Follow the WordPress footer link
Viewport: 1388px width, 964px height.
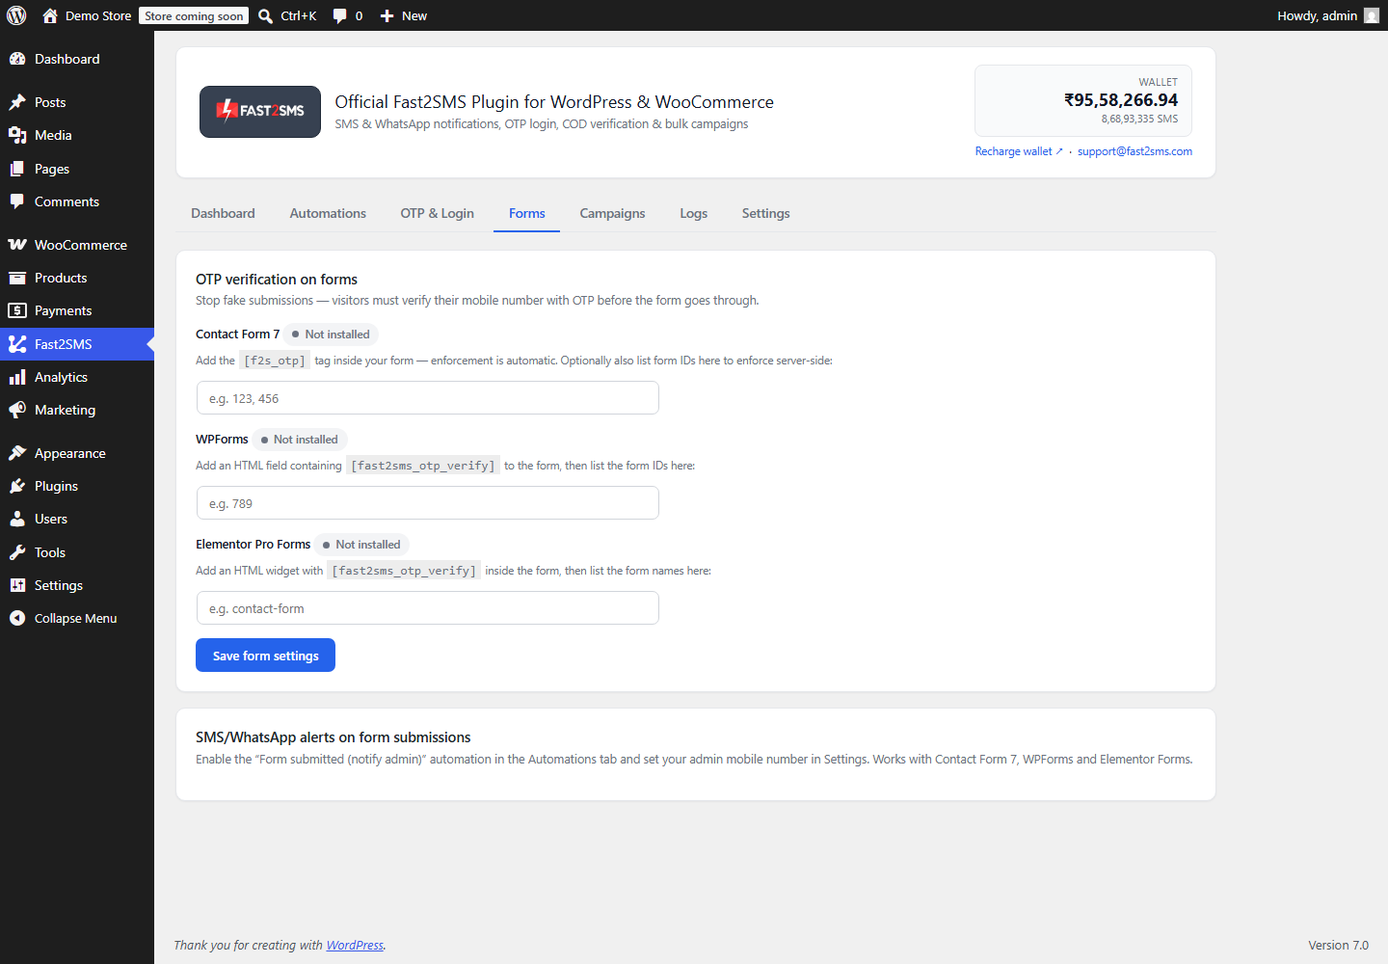(355, 945)
